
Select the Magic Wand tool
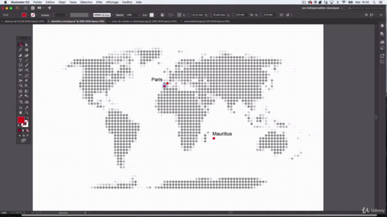pyautogui.click(x=21, y=50)
